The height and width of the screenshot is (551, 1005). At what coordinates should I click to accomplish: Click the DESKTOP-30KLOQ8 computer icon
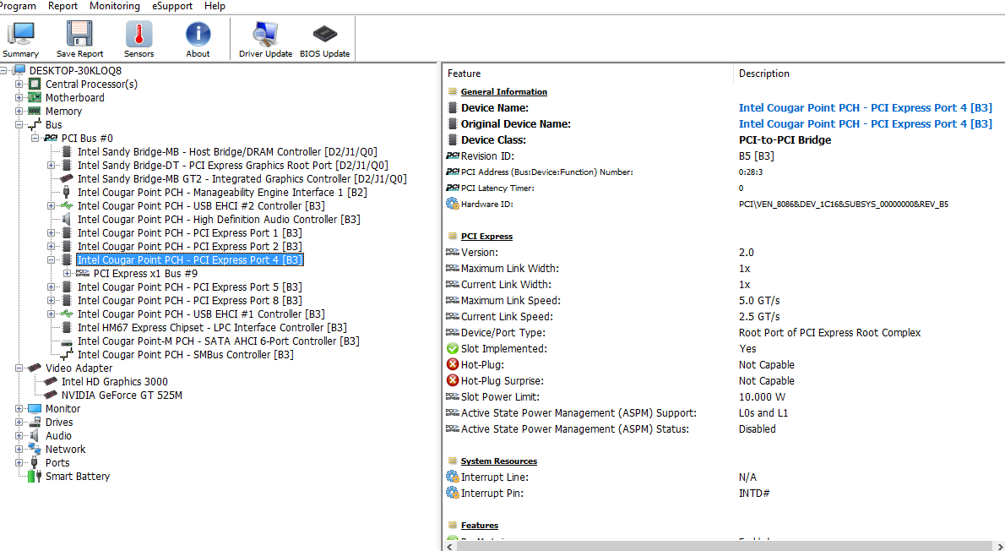(19, 70)
